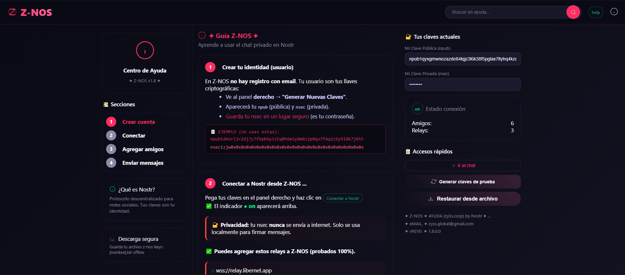Click the Z-NOS logo icon
The height and width of the screenshot is (275, 625).
pos(12,12)
